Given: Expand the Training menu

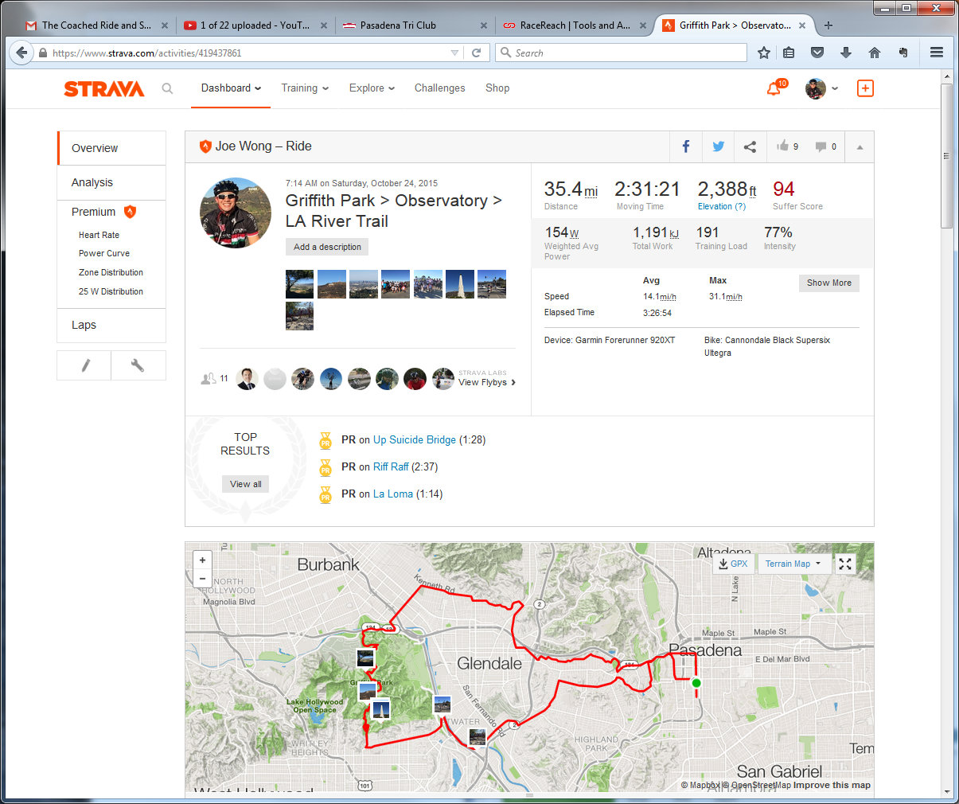Looking at the screenshot, I should click(x=304, y=88).
